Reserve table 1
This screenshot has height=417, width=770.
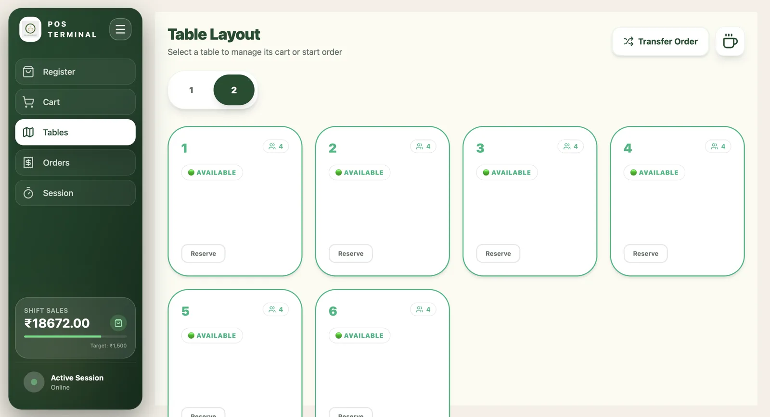(204, 254)
